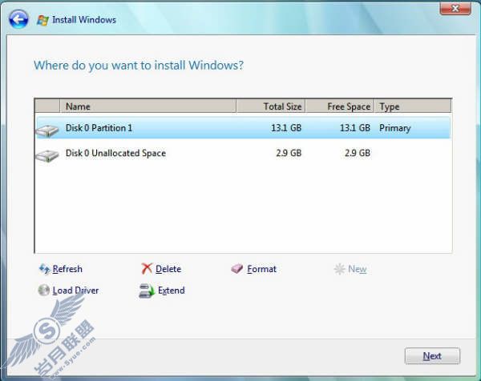This screenshot has height=381, width=481.
Task: Click the disabled New link
Action: [x=358, y=269]
